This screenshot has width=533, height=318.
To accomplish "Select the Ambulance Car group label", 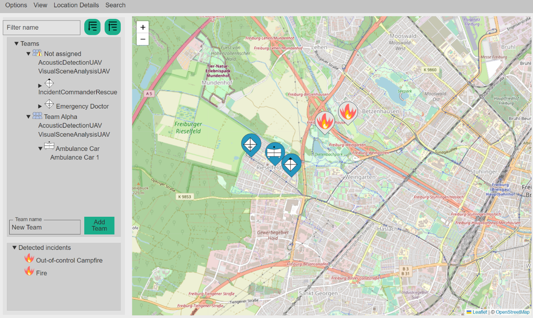I will tap(77, 149).
